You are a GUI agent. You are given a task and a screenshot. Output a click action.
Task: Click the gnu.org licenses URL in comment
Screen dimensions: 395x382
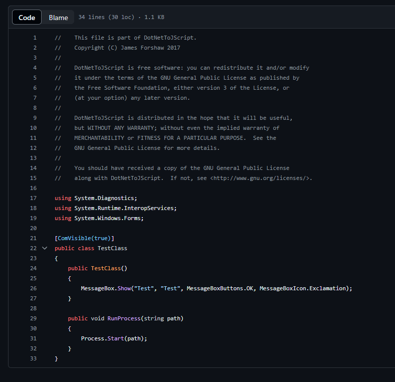coord(261,178)
